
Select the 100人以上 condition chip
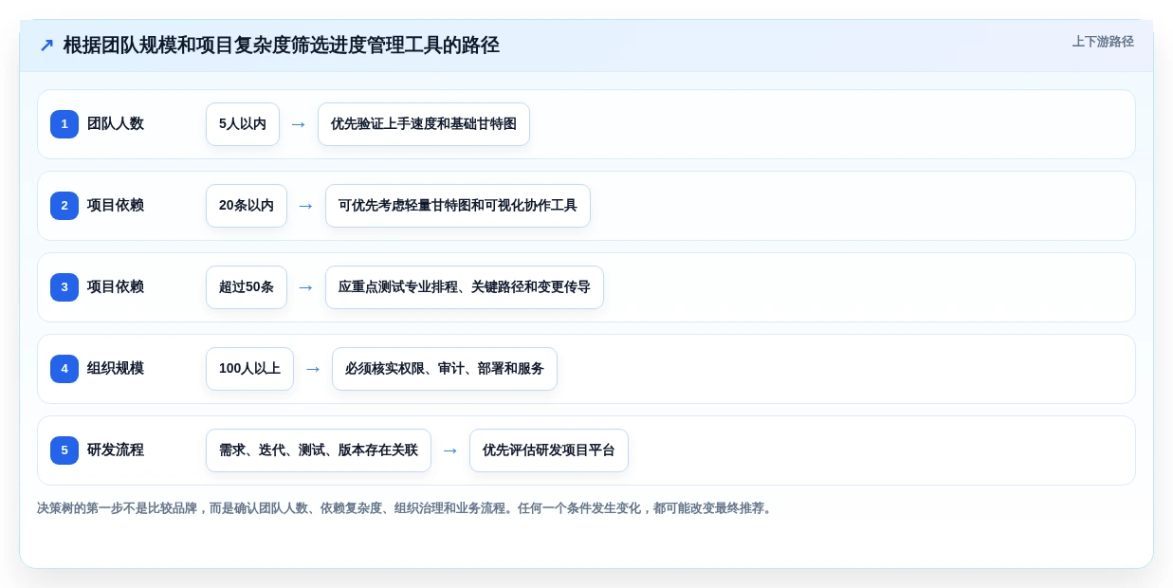click(249, 369)
